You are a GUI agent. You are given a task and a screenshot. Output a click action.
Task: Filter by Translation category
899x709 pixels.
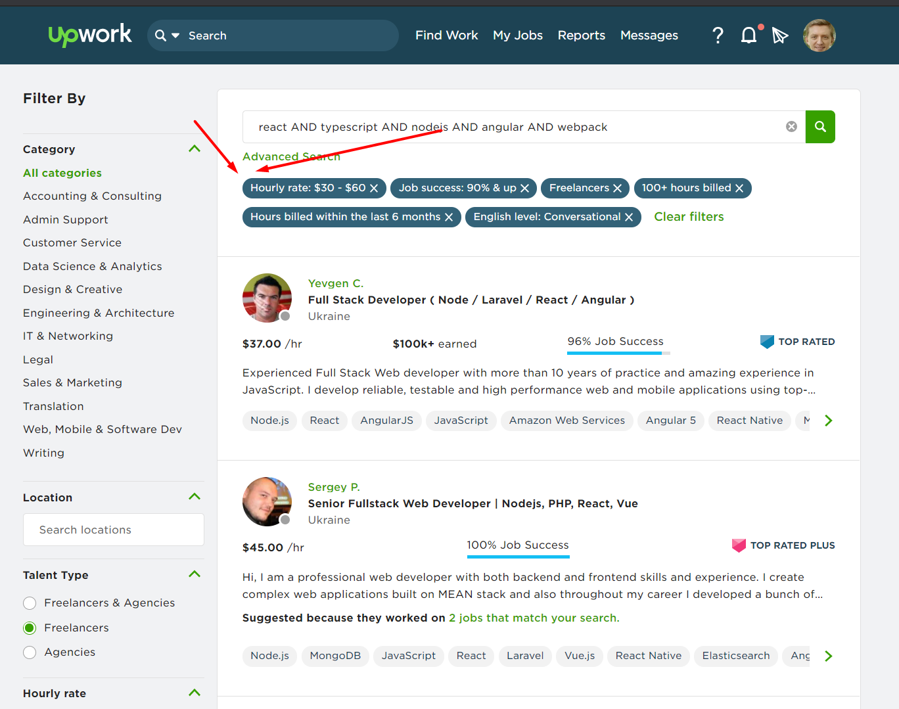click(x=53, y=406)
